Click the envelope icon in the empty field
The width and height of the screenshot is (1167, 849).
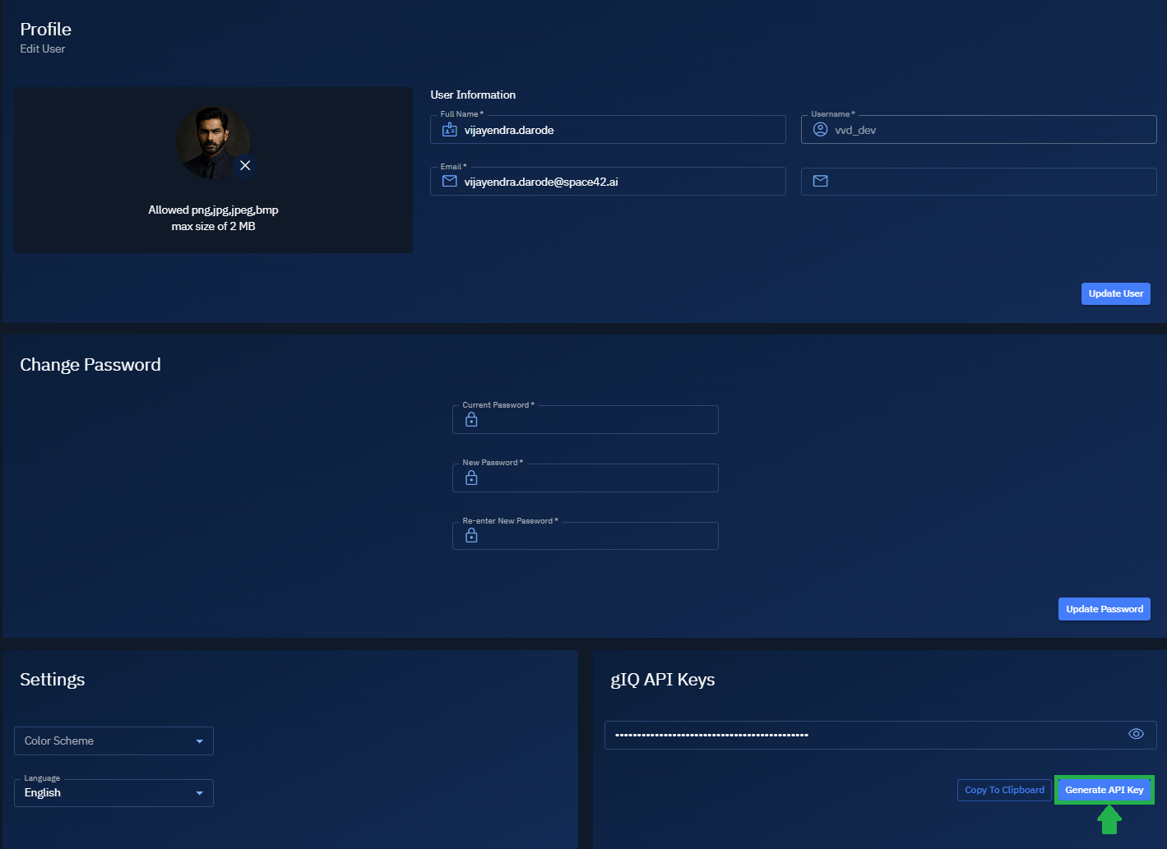coord(820,181)
